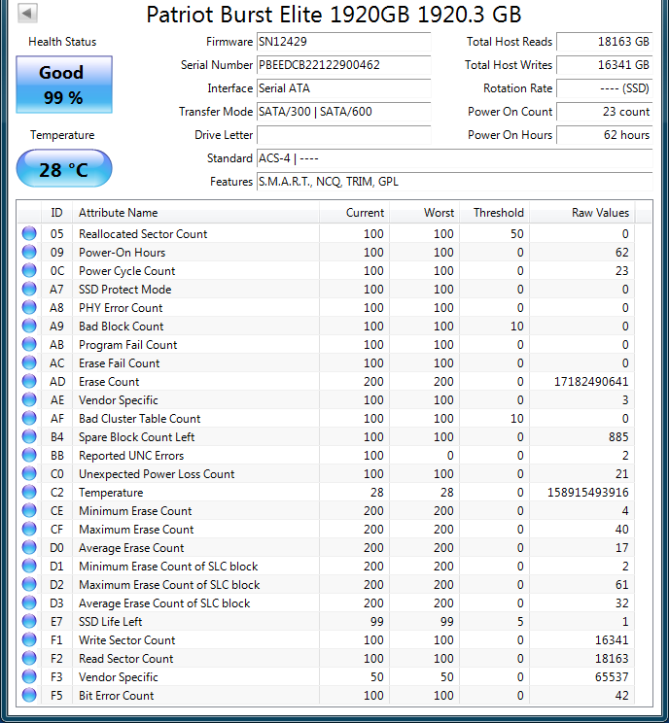Select the Minimum Erase Count of SLC block row
This screenshot has width=669, height=723.
tap(327, 566)
